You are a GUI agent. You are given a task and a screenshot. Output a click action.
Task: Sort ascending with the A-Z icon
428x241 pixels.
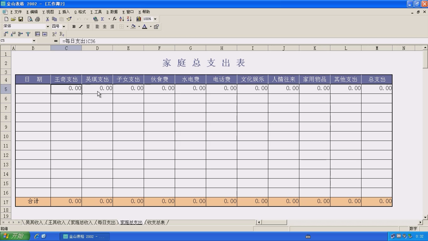(122, 19)
